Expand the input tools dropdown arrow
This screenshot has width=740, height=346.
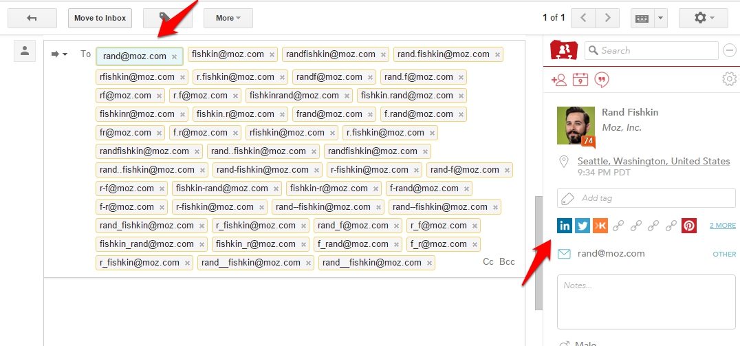coord(660,18)
